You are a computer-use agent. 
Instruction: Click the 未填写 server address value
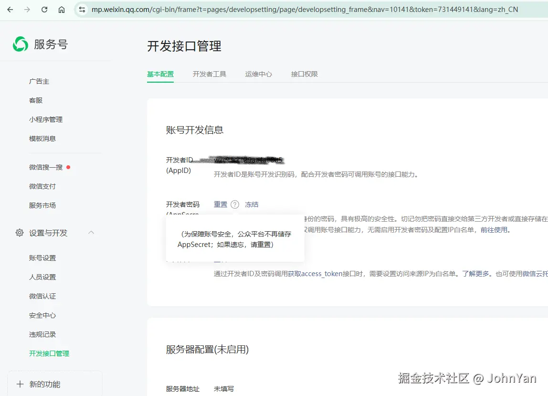click(x=224, y=389)
